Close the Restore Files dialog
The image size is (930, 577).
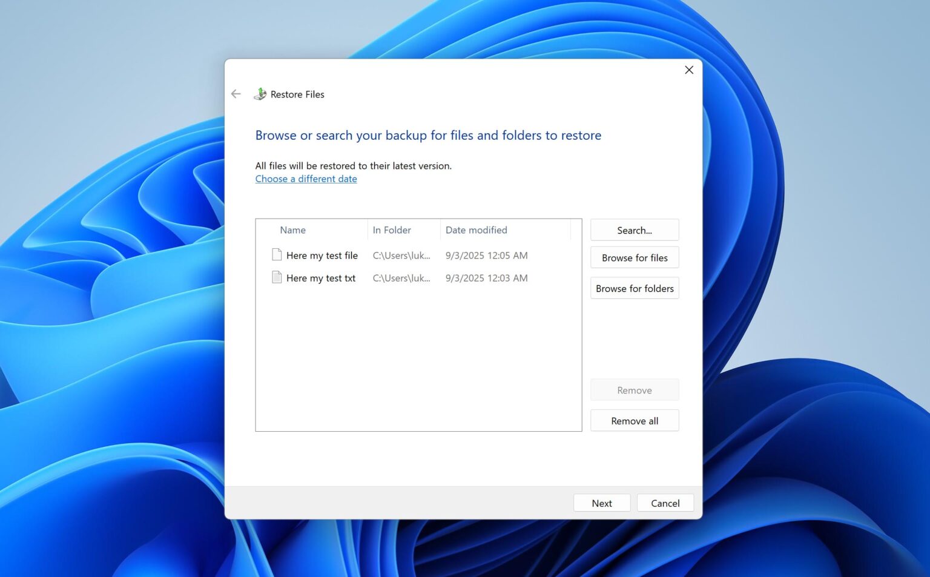[x=688, y=70]
